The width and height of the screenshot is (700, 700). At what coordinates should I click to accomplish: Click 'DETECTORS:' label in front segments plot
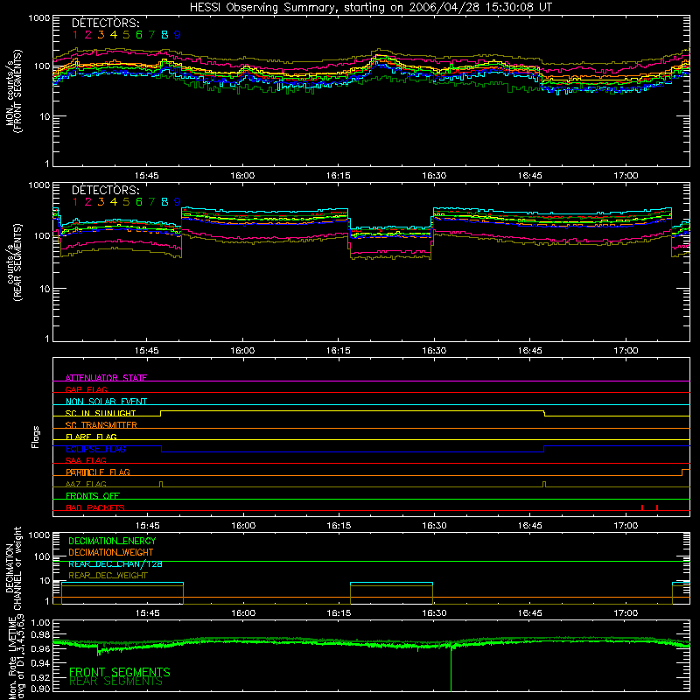105,23
